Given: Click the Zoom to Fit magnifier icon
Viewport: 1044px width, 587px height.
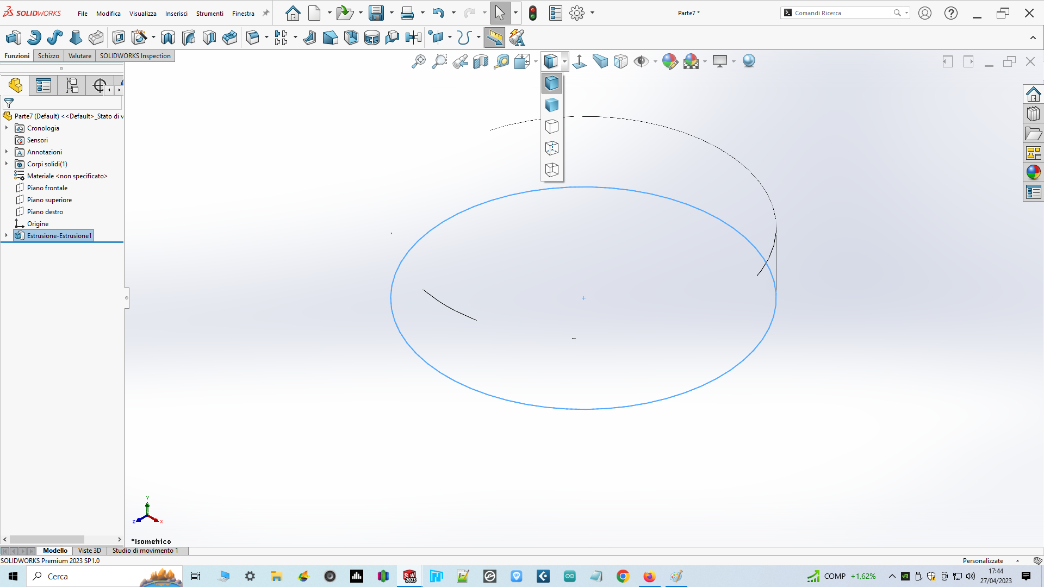Looking at the screenshot, I should [418, 61].
